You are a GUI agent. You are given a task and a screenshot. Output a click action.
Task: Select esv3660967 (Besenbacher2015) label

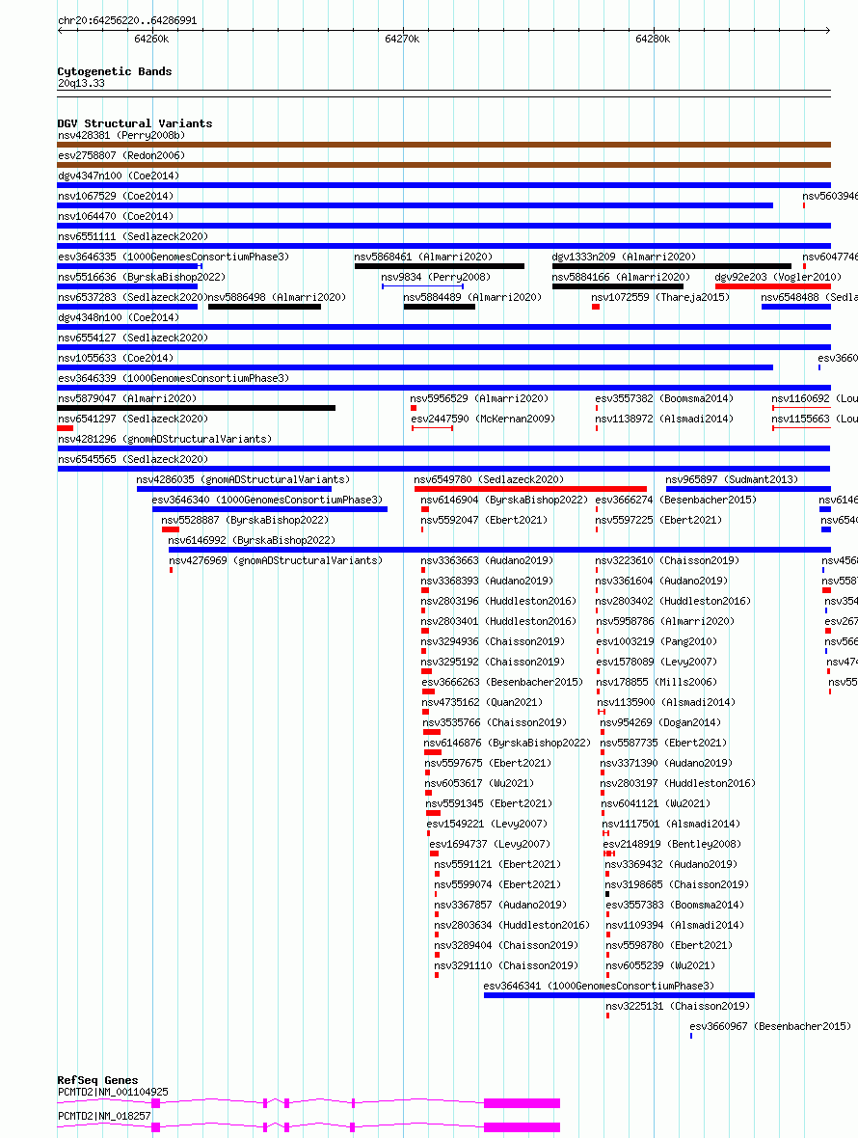coord(770,1028)
